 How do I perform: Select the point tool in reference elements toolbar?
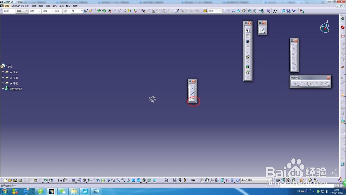tap(192, 89)
